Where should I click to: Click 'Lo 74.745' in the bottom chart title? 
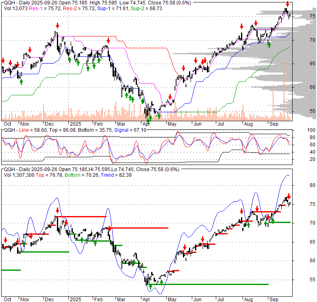122,169
